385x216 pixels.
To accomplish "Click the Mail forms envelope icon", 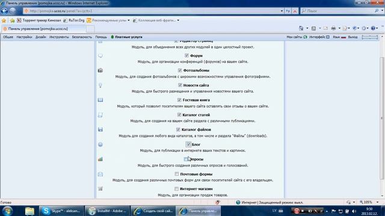I will [x=100, y=174].
